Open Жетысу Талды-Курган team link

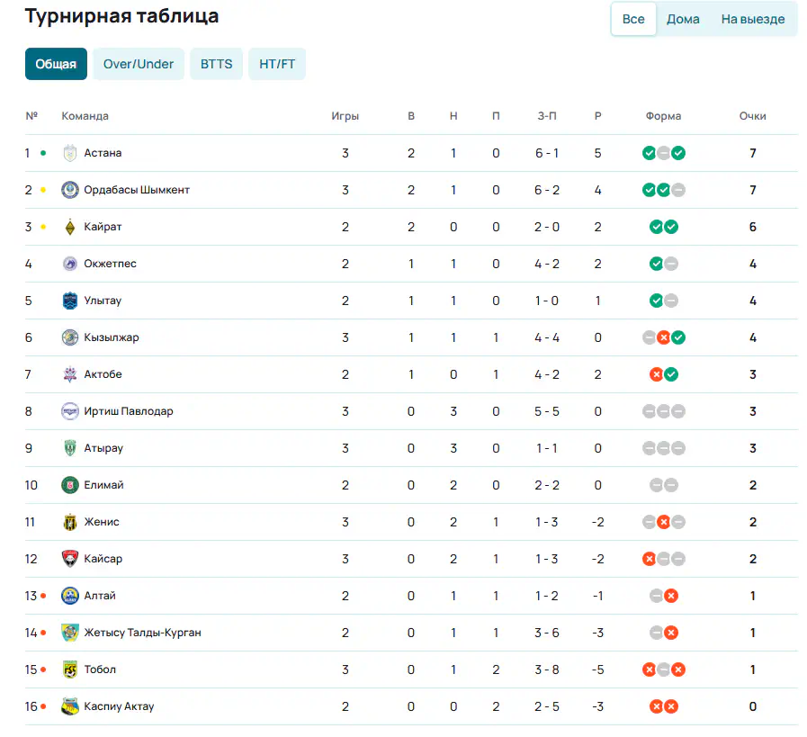[142, 633]
